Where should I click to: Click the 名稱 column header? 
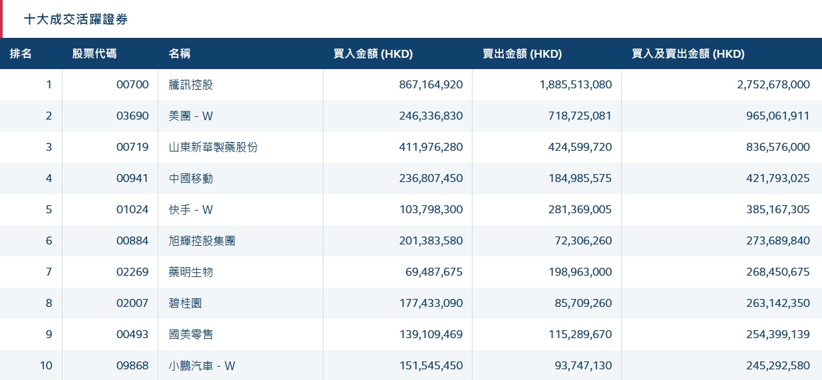click(180, 54)
